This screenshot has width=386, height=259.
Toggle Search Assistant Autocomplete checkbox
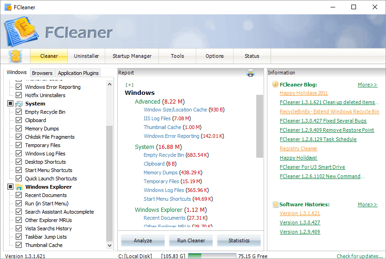(x=19, y=212)
